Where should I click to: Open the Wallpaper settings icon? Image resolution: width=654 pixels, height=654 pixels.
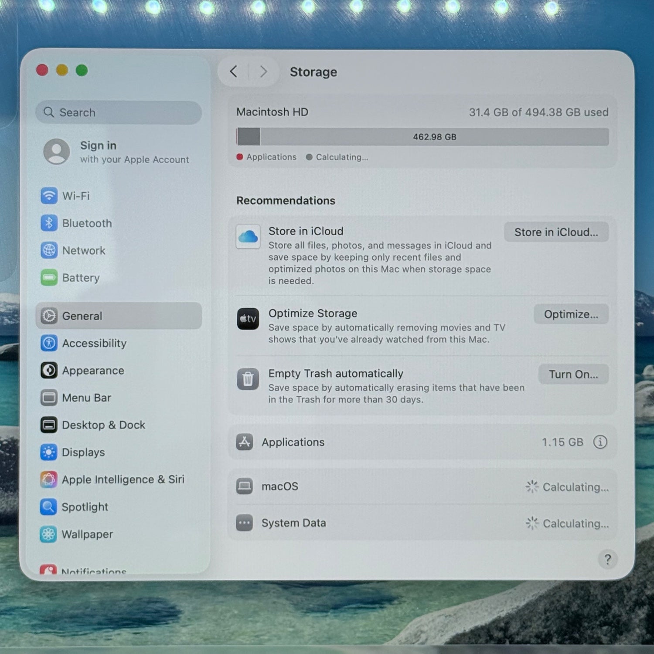(48, 534)
